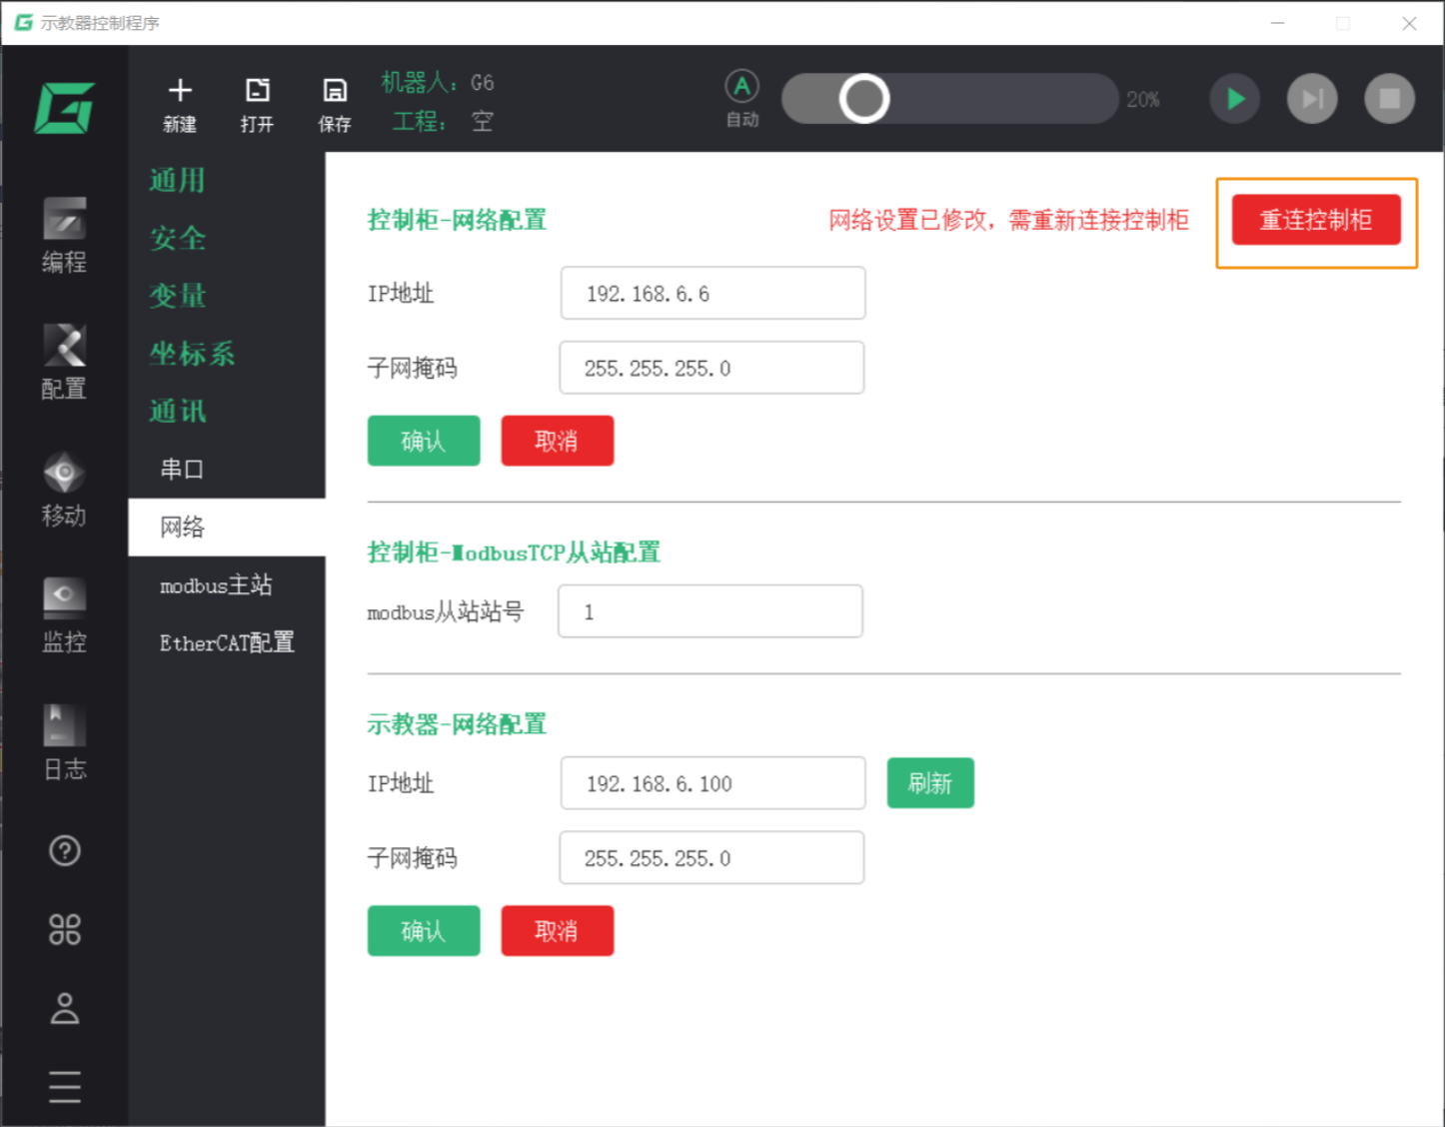Confirm the 示教器 network configuration
Screen dimensions: 1445x1127
tap(424, 931)
